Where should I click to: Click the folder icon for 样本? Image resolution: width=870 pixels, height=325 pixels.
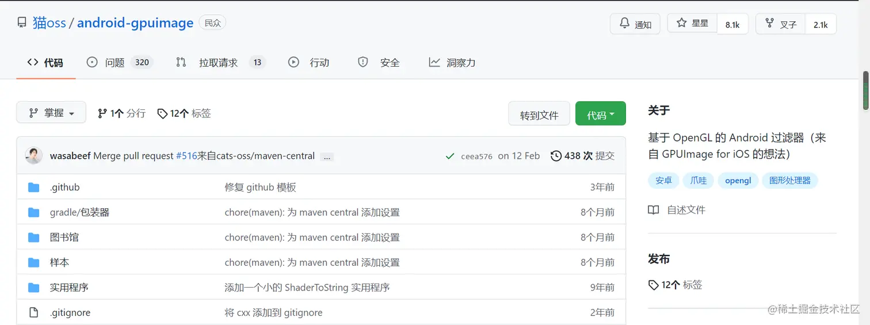(33, 262)
